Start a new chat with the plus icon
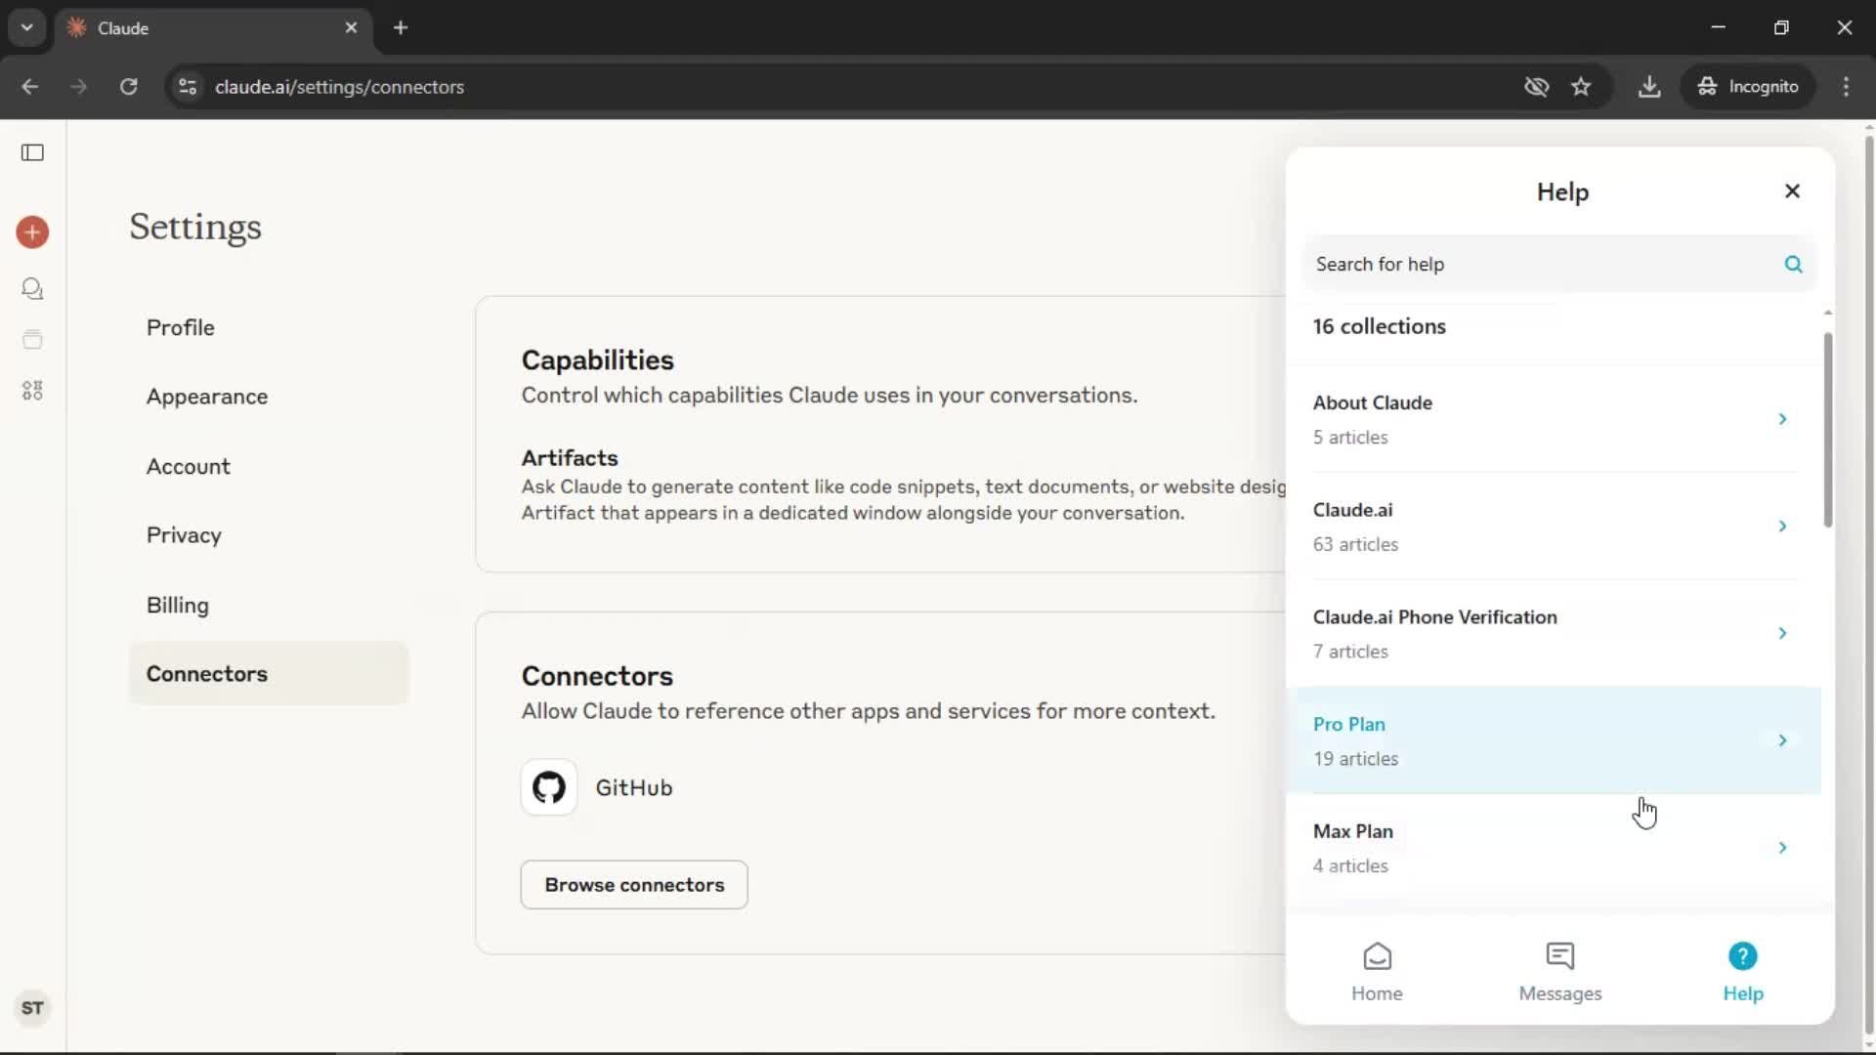The height and width of the screenshot is (1055, 1876). tap(32, 232)
